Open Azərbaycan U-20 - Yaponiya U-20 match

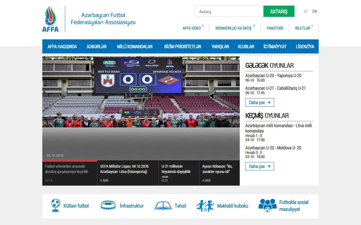tap(273, 76)
